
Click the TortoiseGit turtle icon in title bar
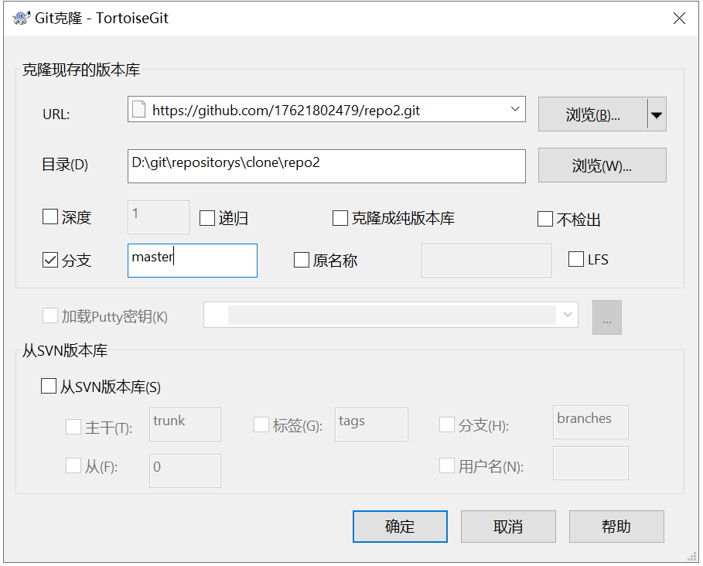pyautogui.click(x=22, y=18)
